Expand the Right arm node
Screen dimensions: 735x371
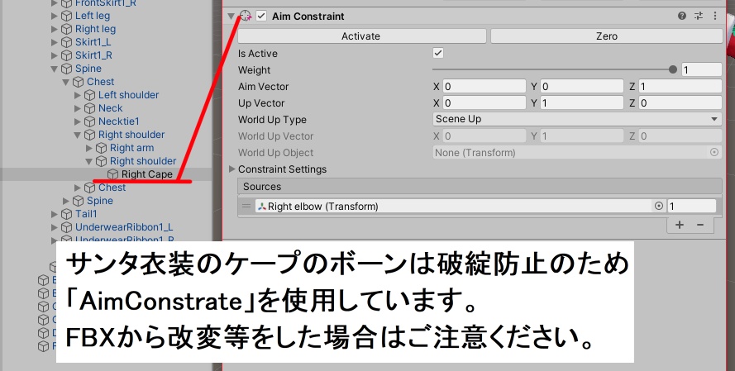(x=89, y=148)
